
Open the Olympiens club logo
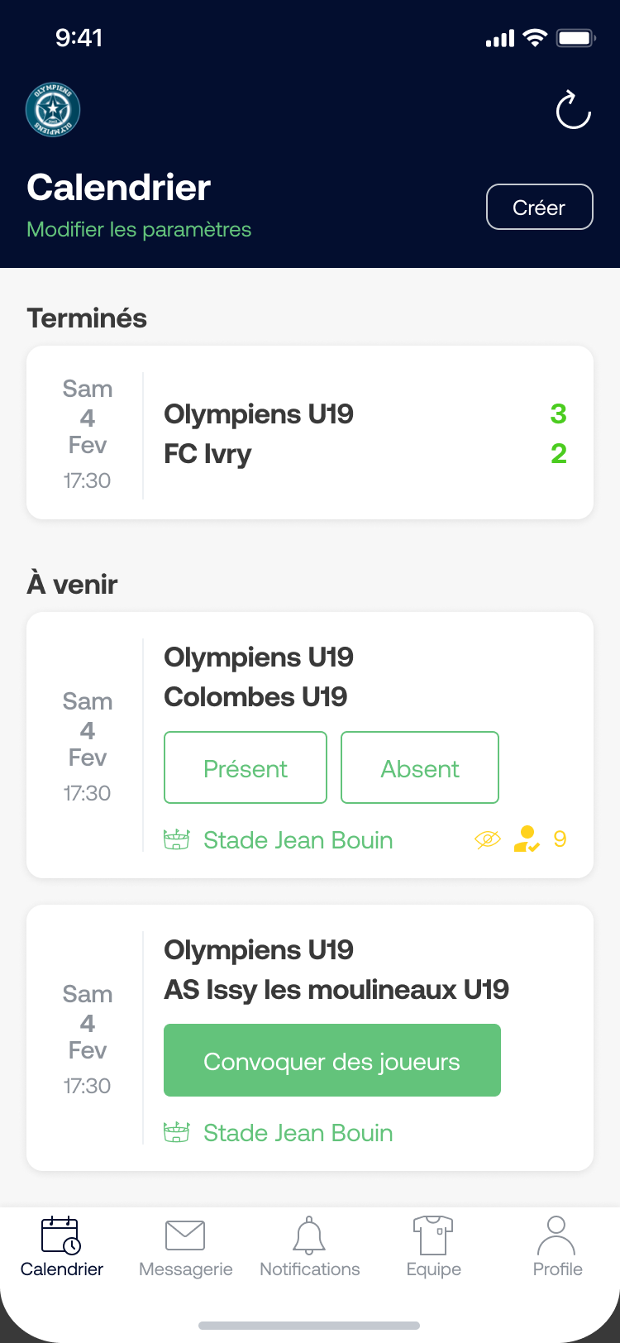coord(53,109)
